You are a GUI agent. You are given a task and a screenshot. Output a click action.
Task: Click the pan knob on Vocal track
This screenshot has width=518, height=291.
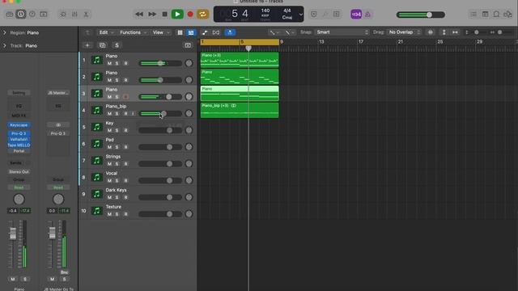189,180
